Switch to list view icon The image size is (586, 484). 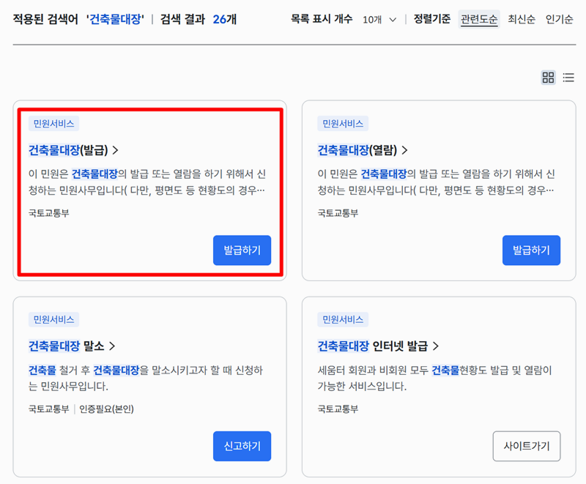(568, 78)
